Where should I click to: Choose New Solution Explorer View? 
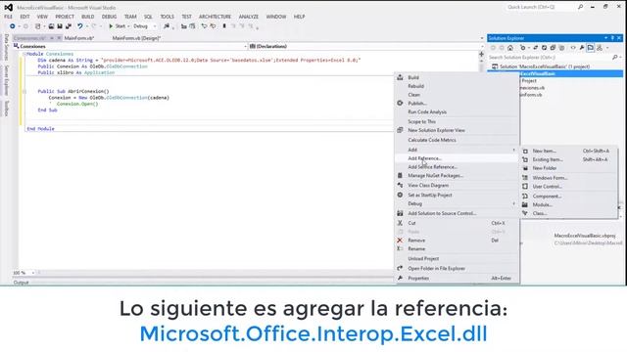[x=458, y=130]
